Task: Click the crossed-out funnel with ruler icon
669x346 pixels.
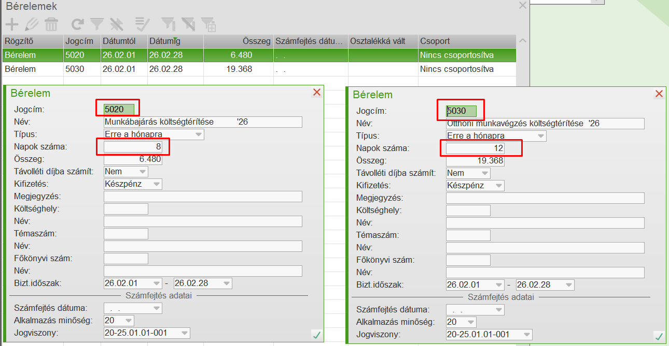Action: (188, 24)
